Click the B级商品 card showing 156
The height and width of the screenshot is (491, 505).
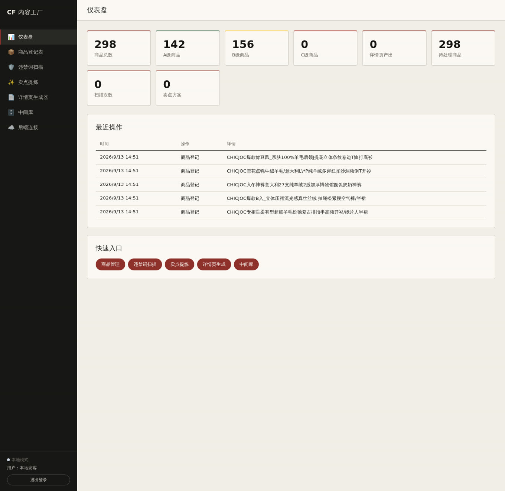[x=257, y=48]
